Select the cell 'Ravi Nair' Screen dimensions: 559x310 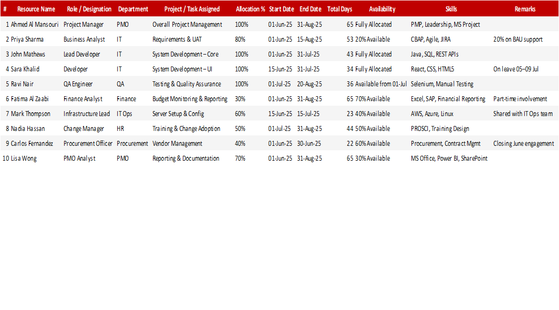click(x=22, y=84)
